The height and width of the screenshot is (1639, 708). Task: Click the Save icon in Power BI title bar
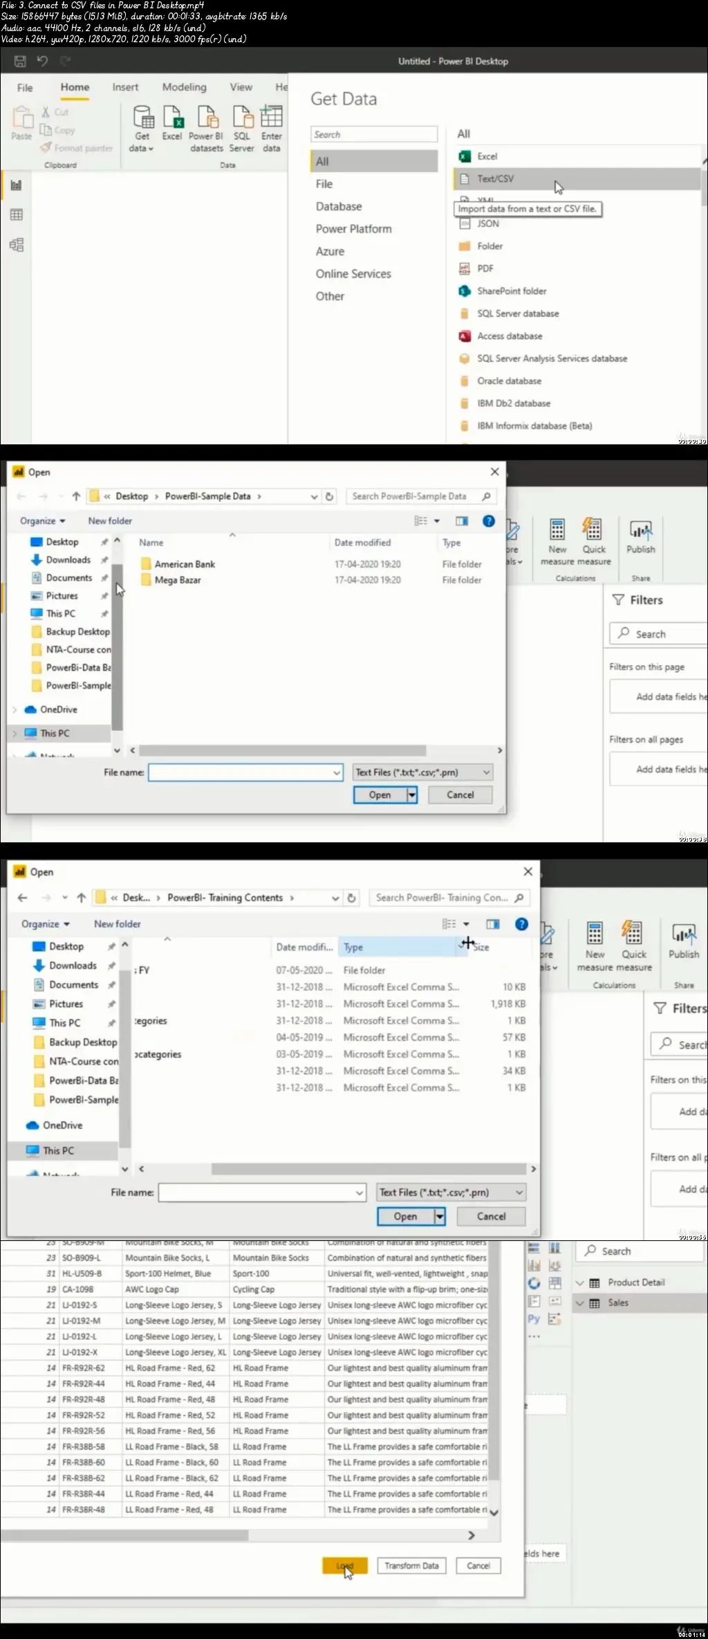point(20,61)
